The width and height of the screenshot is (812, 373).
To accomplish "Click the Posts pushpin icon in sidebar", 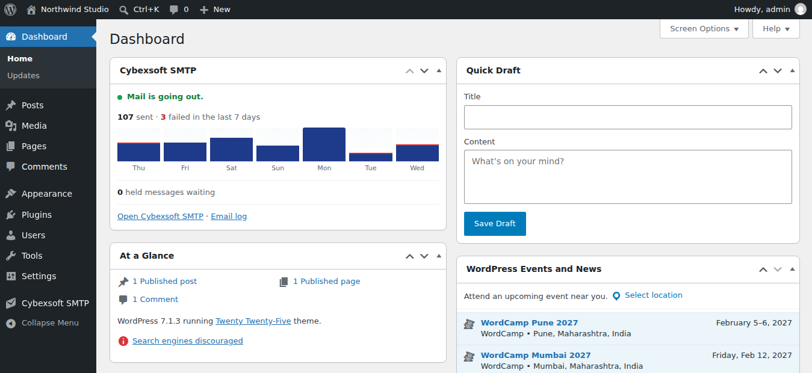I will [11, 105].
